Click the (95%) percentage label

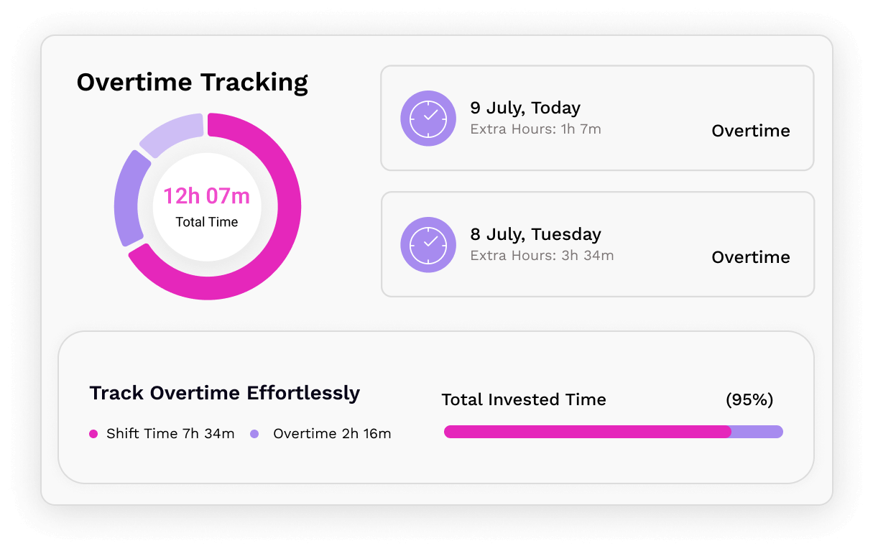pyautogui.click(x=749, y=400)
